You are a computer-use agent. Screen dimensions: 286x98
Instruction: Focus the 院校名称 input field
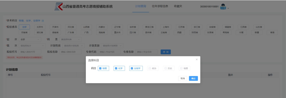point(70,52)
